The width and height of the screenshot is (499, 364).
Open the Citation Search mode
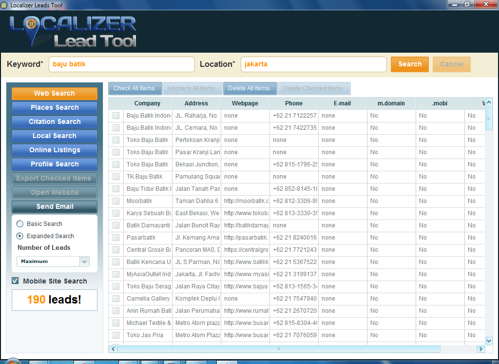tap(55, 122)
